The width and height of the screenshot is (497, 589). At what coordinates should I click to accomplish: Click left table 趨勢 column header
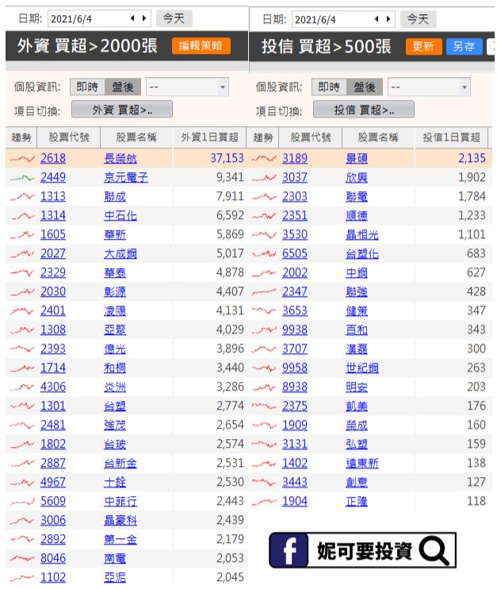(21, 137)
